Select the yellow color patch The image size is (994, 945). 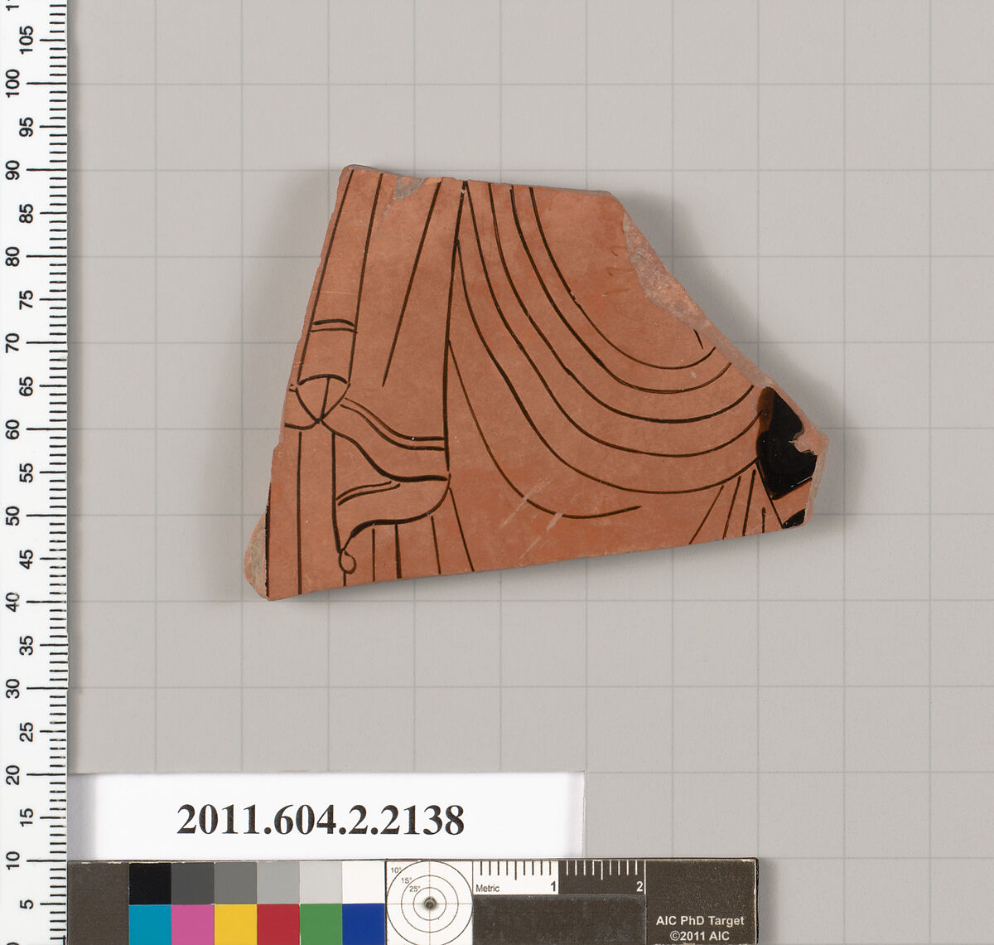235,923
